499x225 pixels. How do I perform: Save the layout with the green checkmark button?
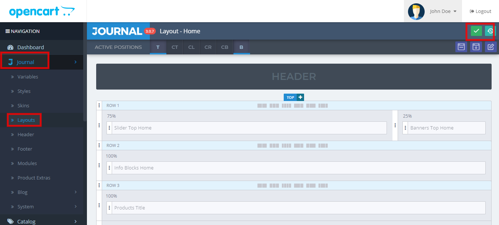click(476, 31)
